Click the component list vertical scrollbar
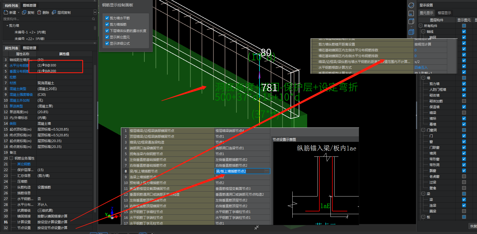Screen dimensions: 477x234 point(95,28)
